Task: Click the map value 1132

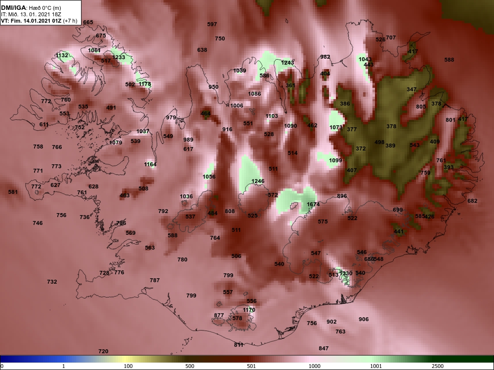Action: (62, 55)
